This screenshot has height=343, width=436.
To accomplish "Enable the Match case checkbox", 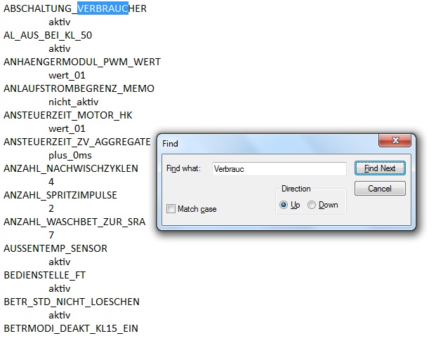I will [x=171, y=209].
